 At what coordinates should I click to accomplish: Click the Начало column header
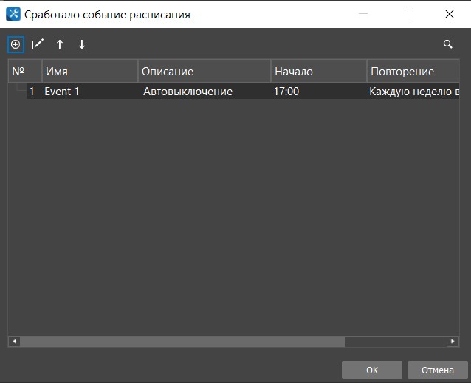[x=317, y=72]
